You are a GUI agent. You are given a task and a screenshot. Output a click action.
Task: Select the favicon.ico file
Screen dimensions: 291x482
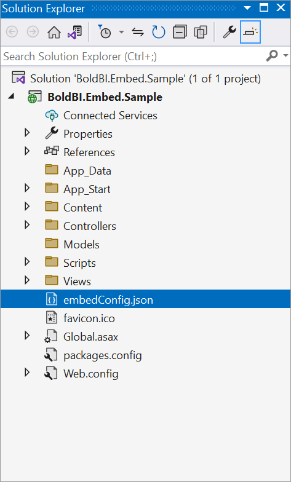(89, 318)
